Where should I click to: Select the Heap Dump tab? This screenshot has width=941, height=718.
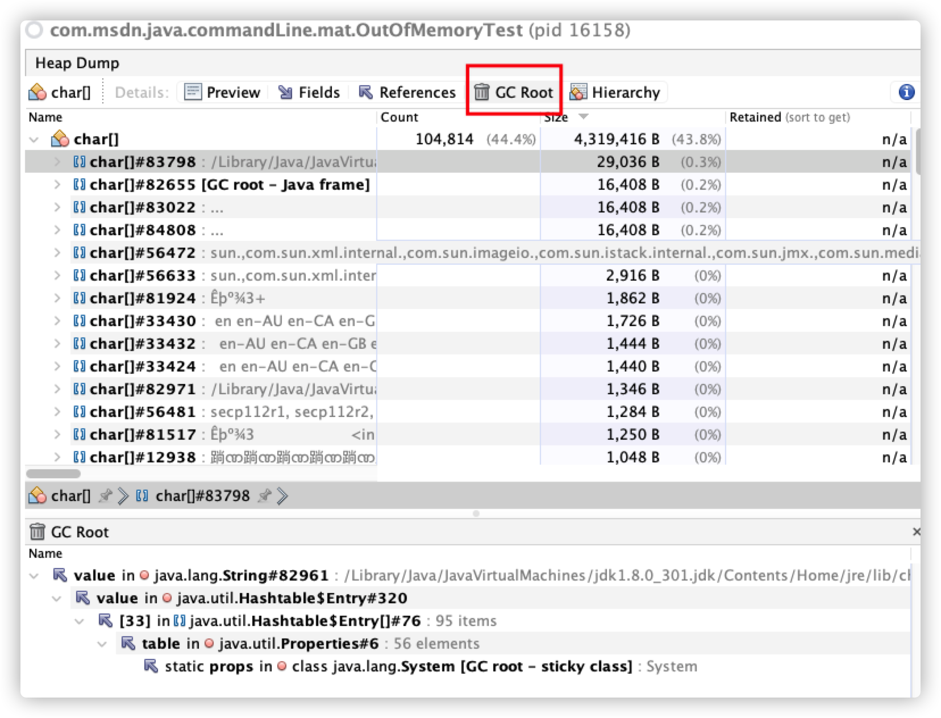click(x=77, y=63)
